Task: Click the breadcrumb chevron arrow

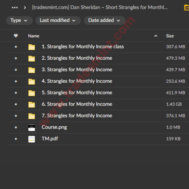Action: tap(25, 8)
